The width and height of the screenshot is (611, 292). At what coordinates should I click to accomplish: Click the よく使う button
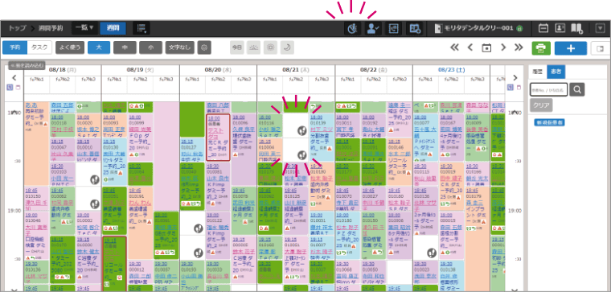pyautogui.click(x=70, y=47)
